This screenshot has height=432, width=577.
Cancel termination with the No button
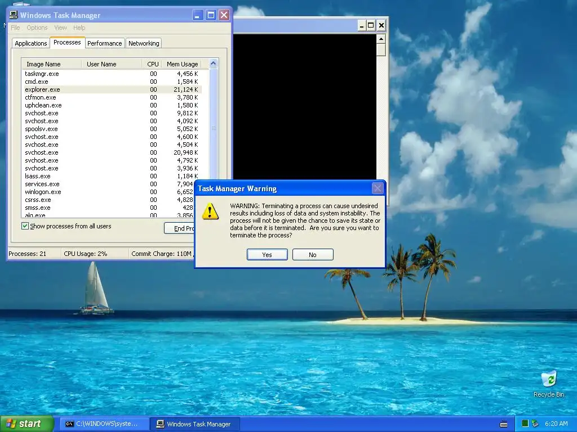313,255
